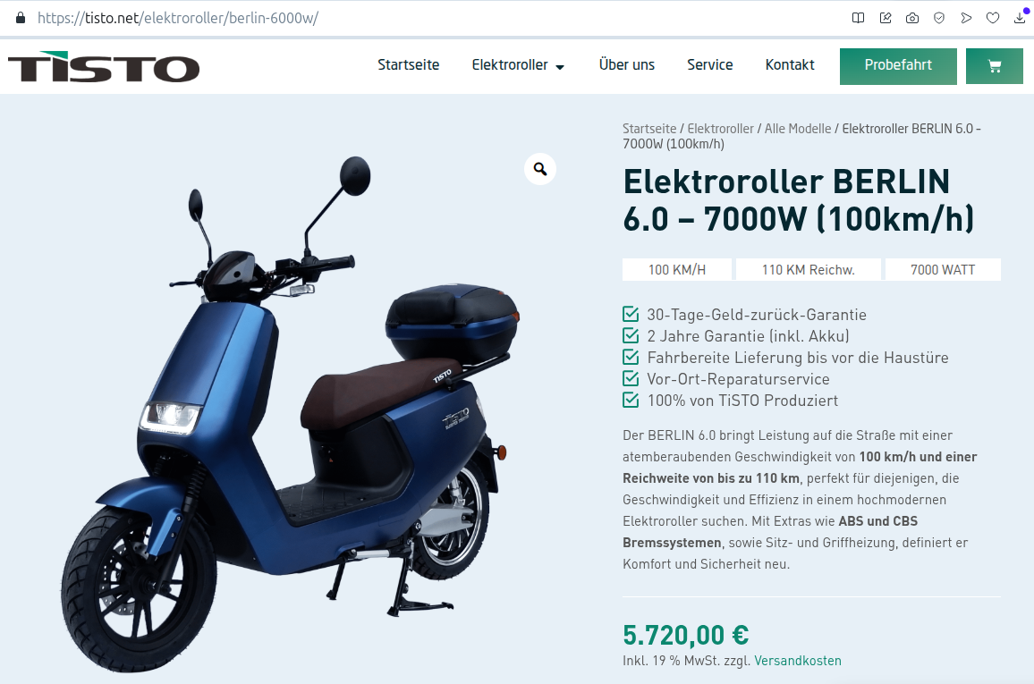Viewport: 1034px width, 684px height.
Task: Click Alle Modelle in the breadcrumb
Action: 797,129
